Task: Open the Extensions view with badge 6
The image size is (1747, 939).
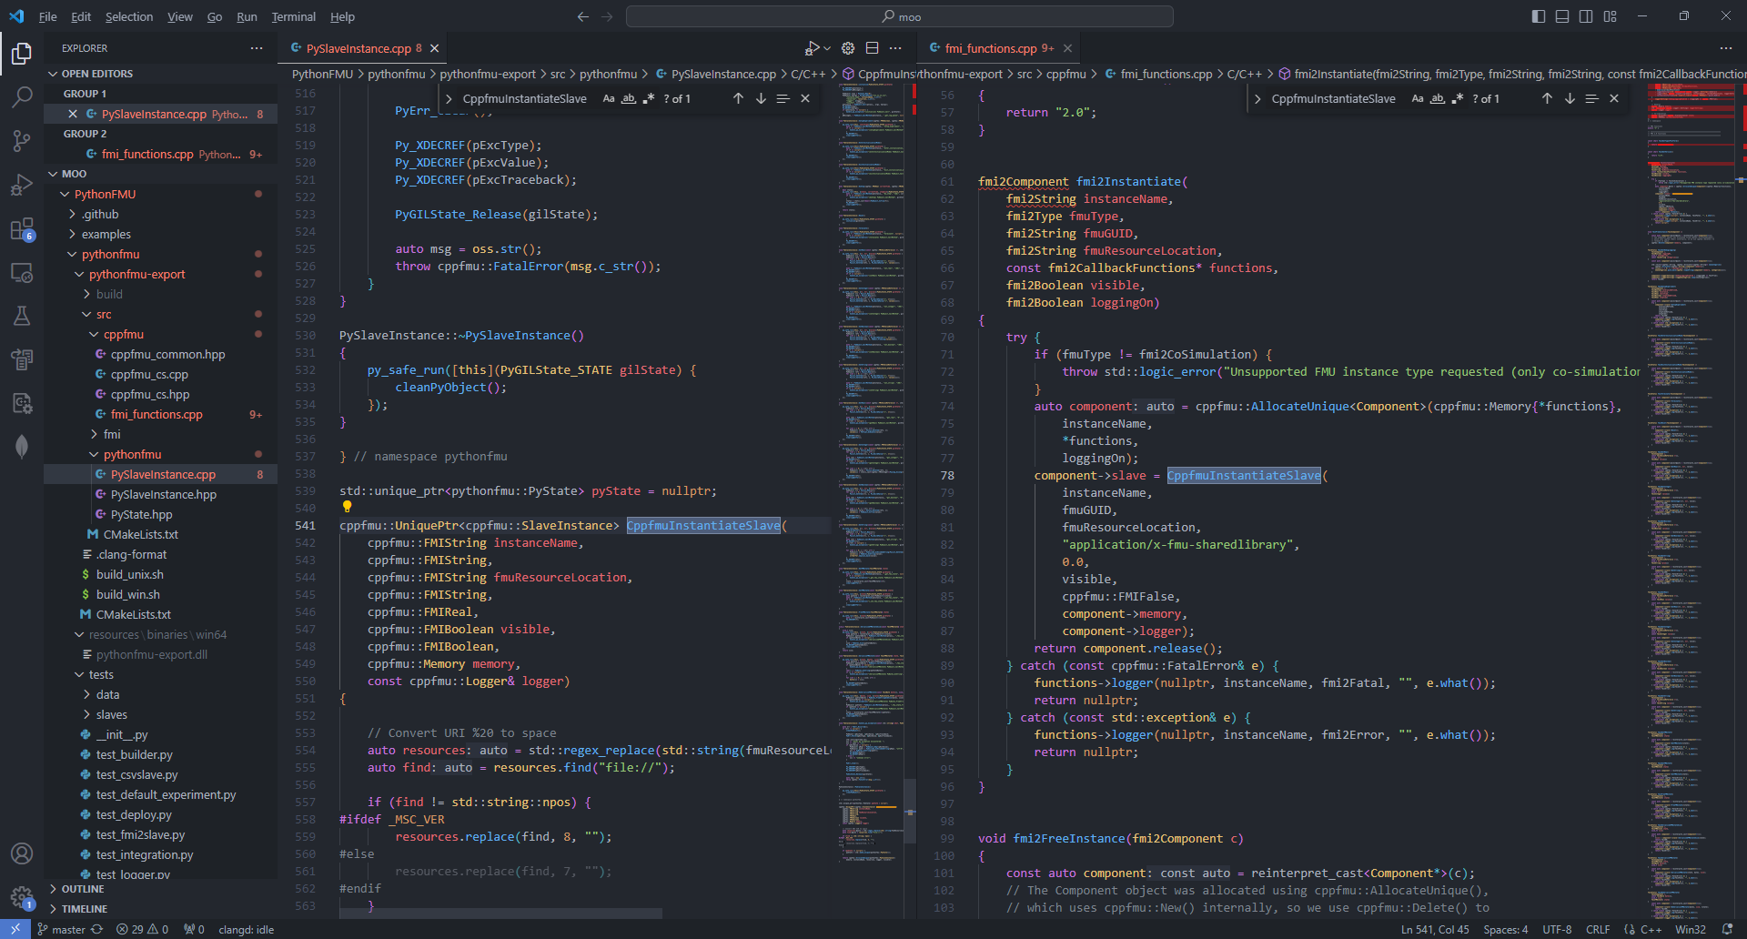Action: (x=22, y=228)
